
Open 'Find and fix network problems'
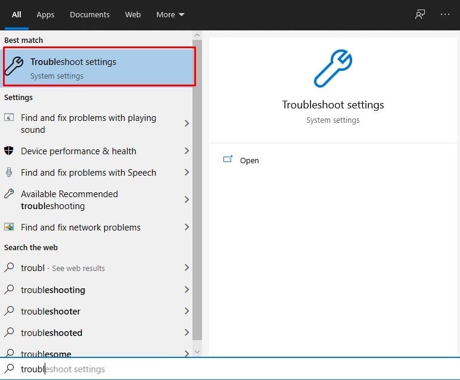coord(96,228)
